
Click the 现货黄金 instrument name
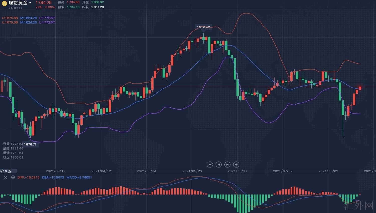click(18, 3)
